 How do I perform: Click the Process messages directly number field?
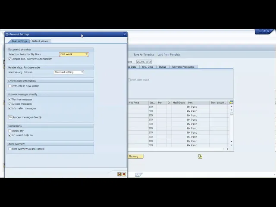[10, 117]
